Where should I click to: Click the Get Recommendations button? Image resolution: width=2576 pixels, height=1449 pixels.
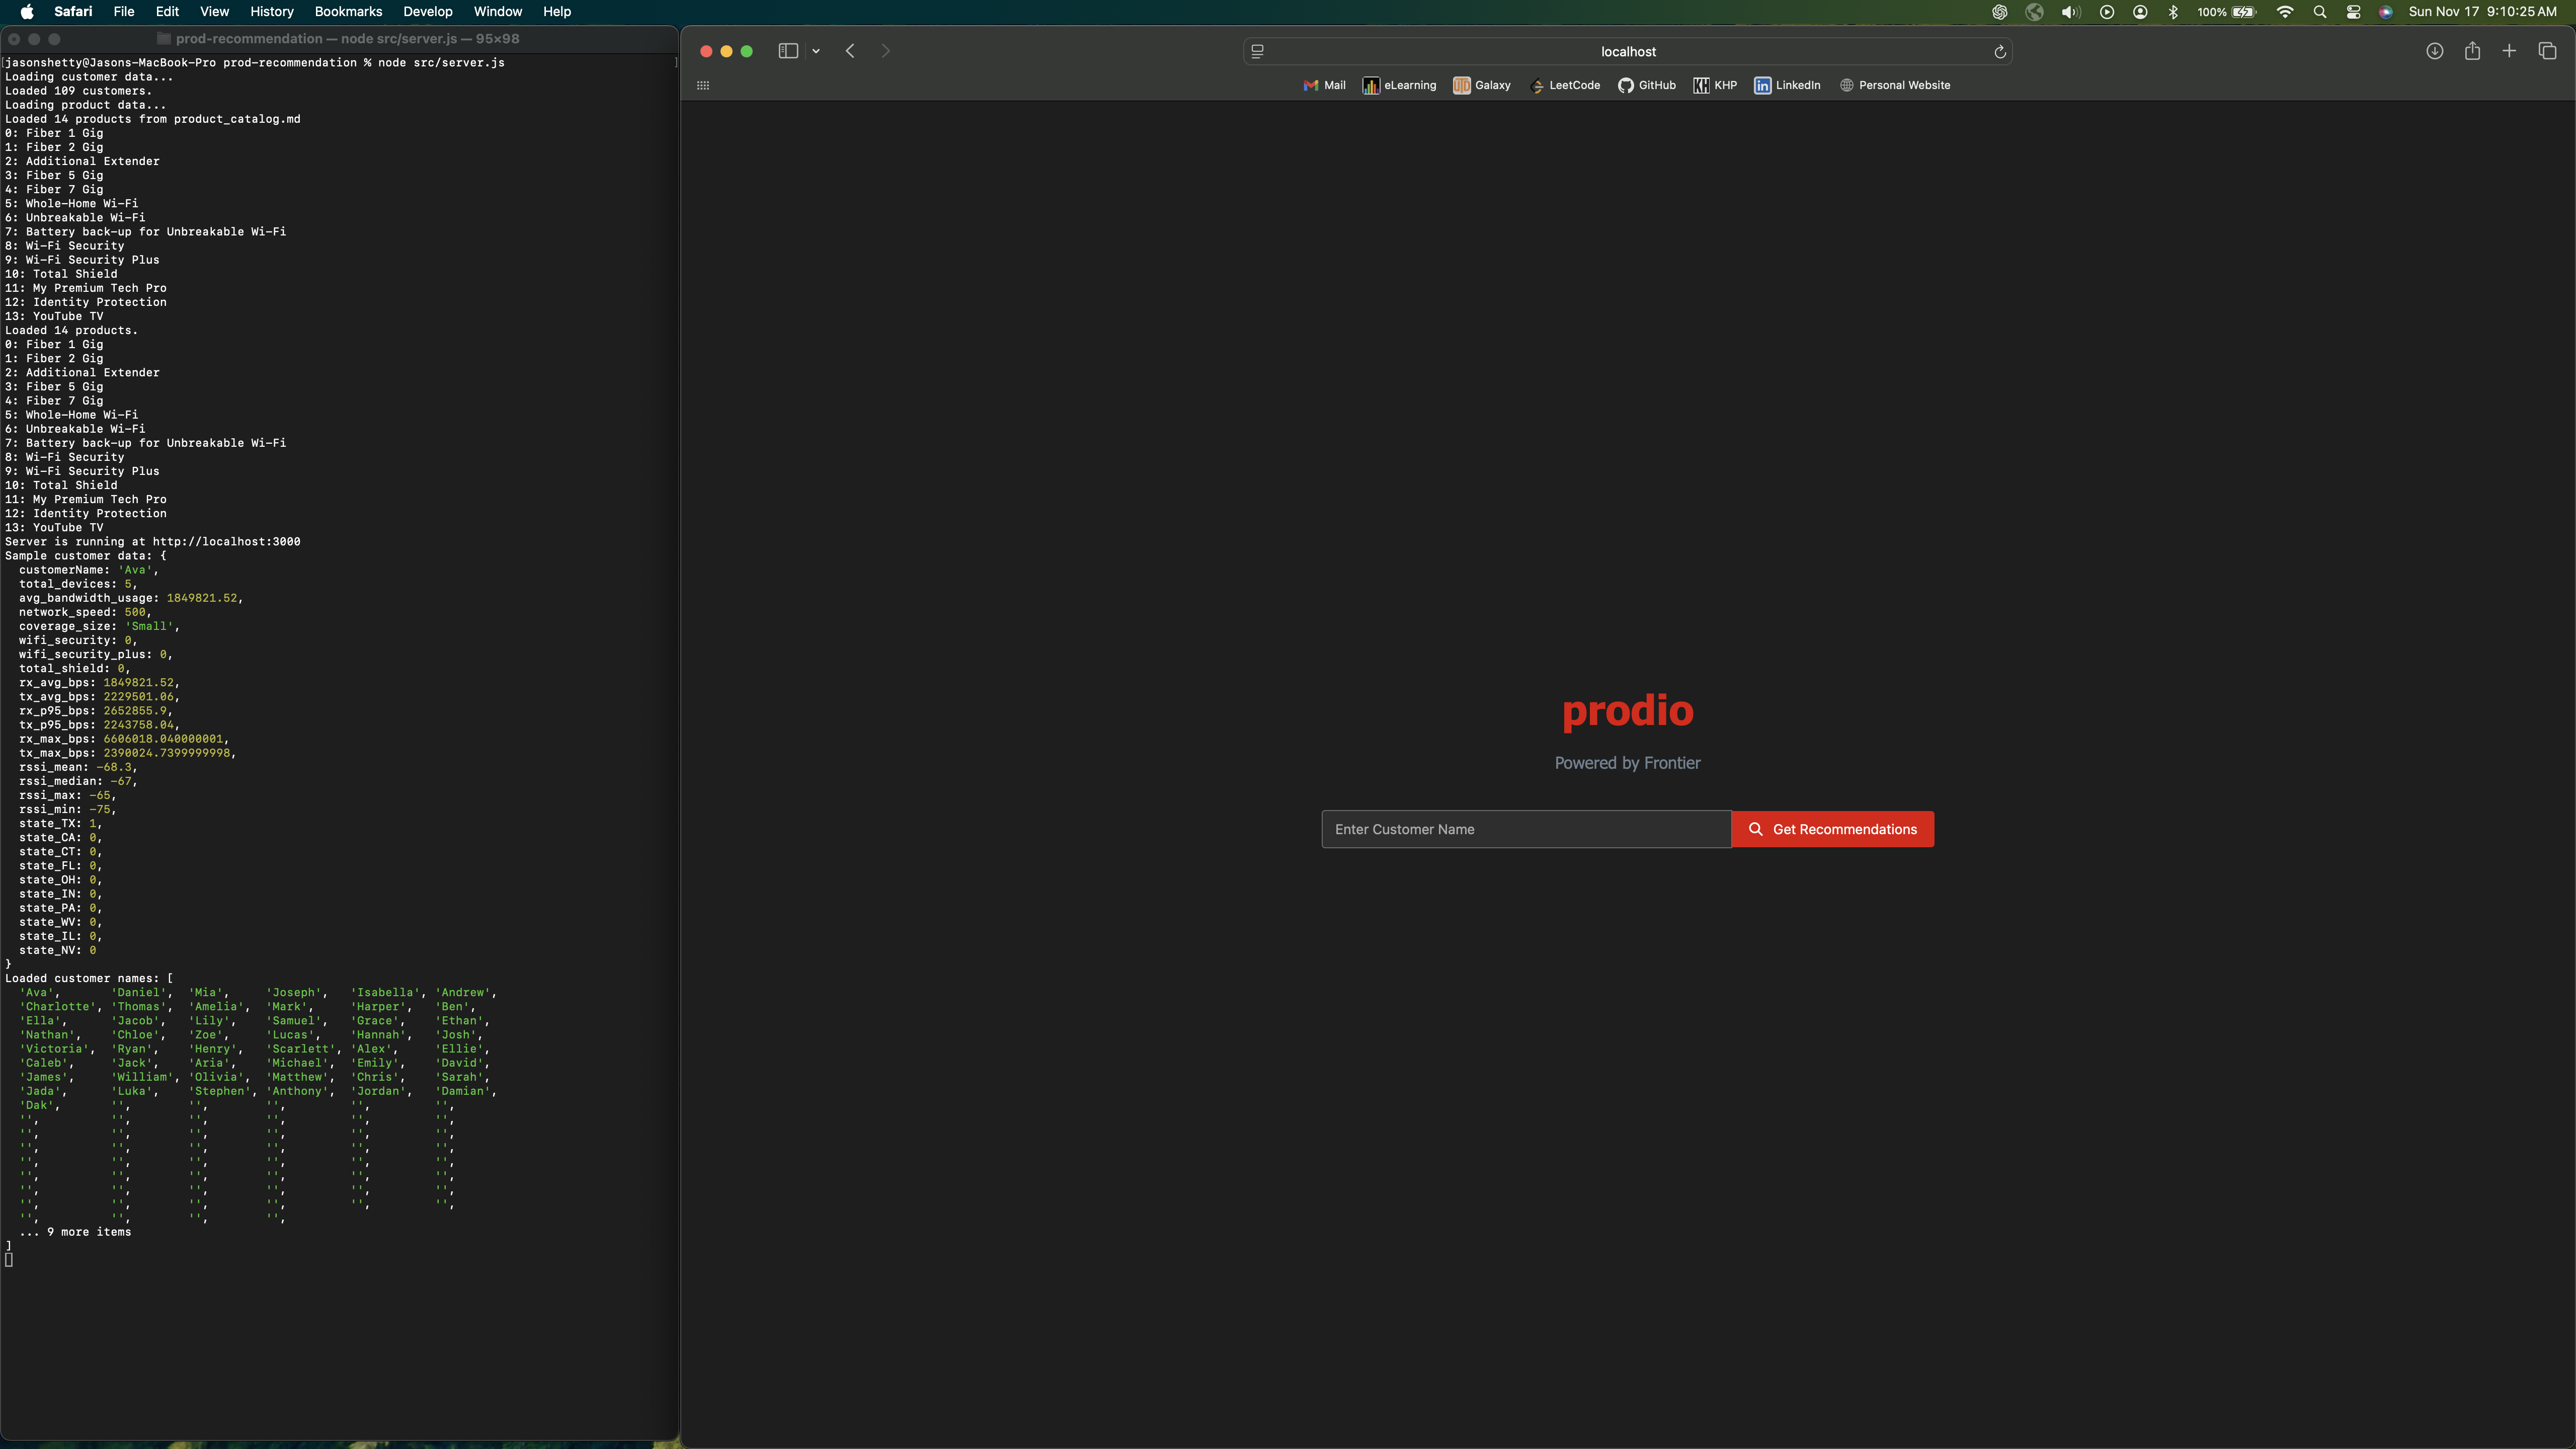[x=1832, y=829]
